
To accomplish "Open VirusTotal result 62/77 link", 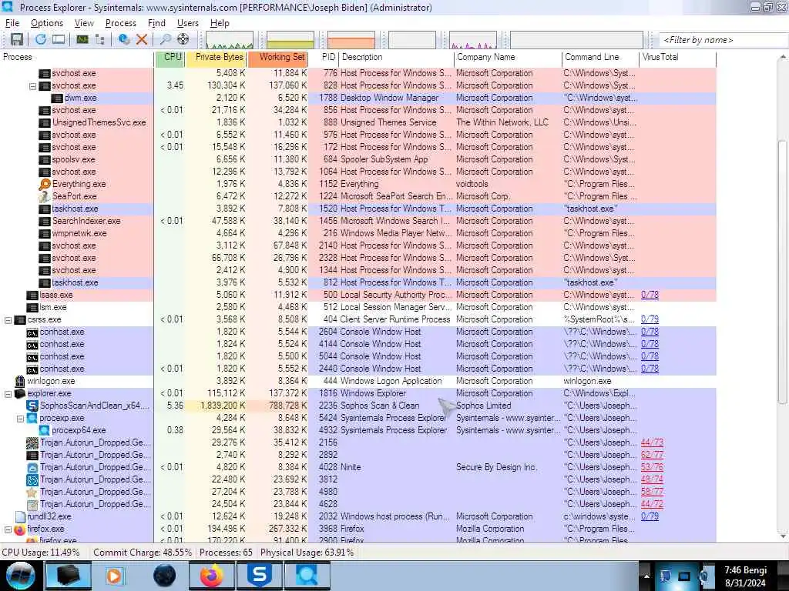I will (652, 455).
